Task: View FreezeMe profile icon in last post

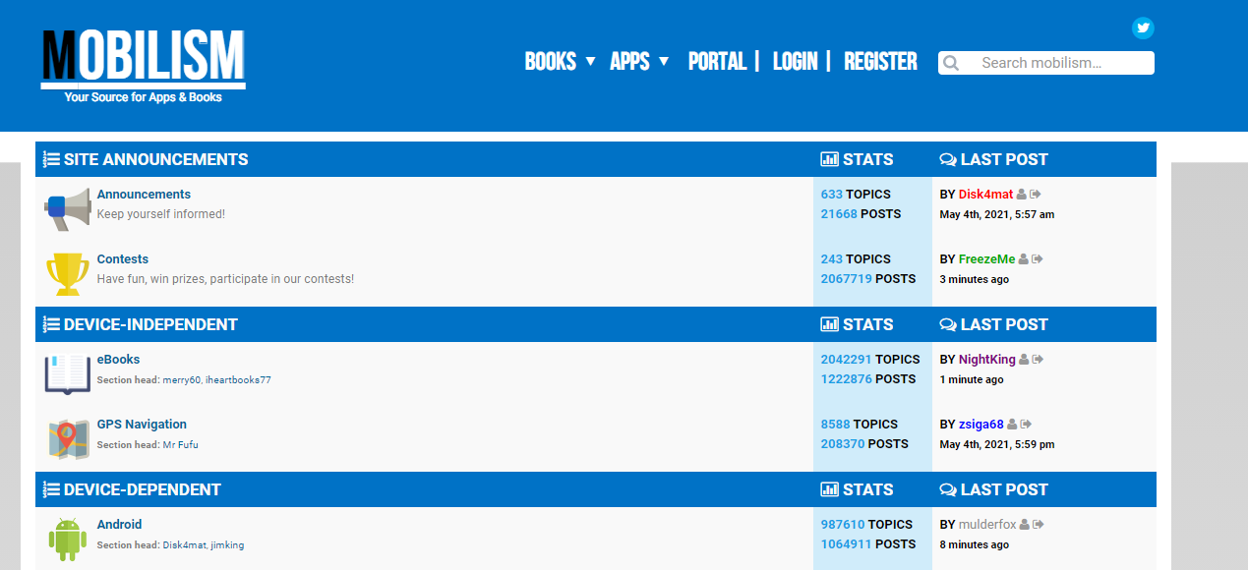Action: coord(1024,259)
